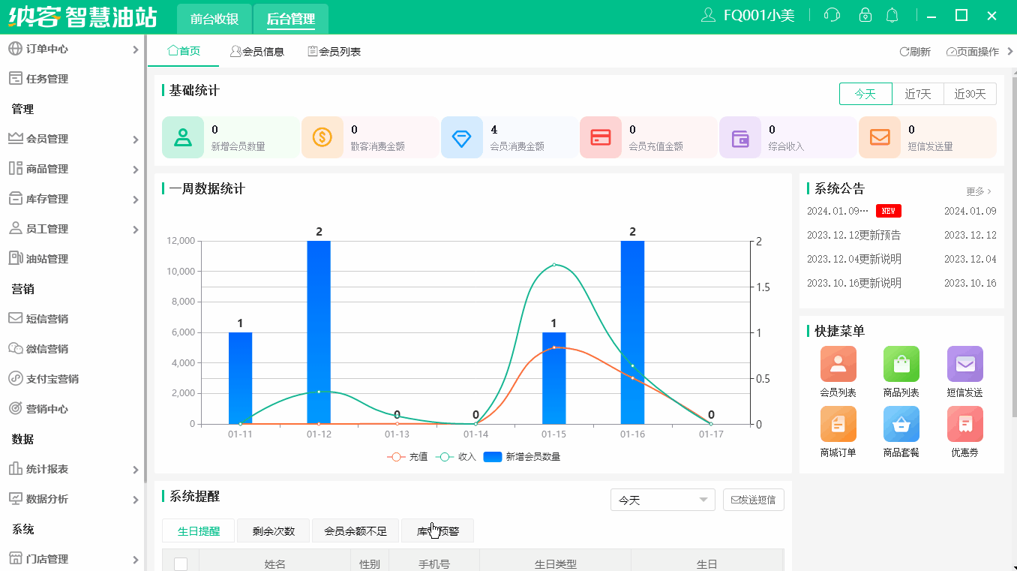Click the lock screen icon
The width and height of the screenshot is (1017, 571).
click(x=865, y=14)
